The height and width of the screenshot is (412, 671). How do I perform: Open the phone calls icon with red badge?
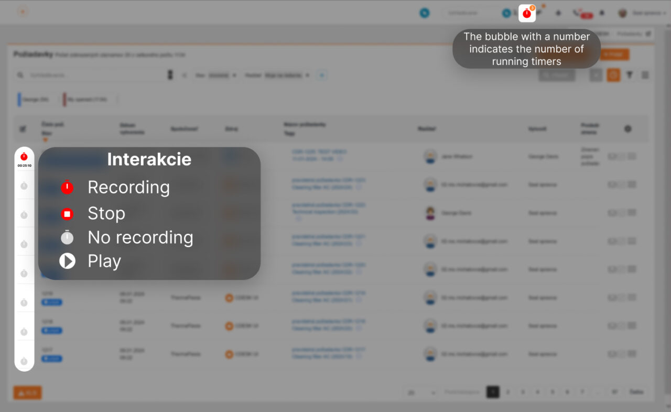coord(578,13)
